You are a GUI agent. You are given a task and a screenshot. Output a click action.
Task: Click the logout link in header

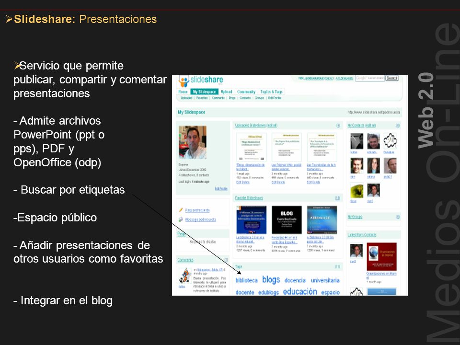point(329,78)
